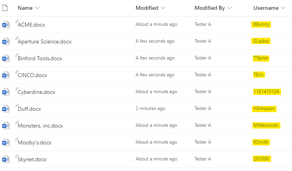The width and height of the screenshot is (292, 171).
Task: Select the Cyberdine.docx file name
Action: [36, 92]
